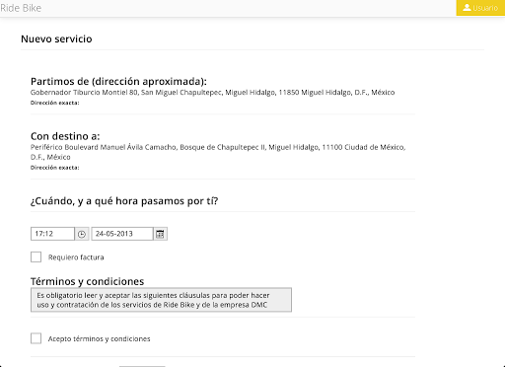Focus the time field showing 17:12

(x=52, y=234)
